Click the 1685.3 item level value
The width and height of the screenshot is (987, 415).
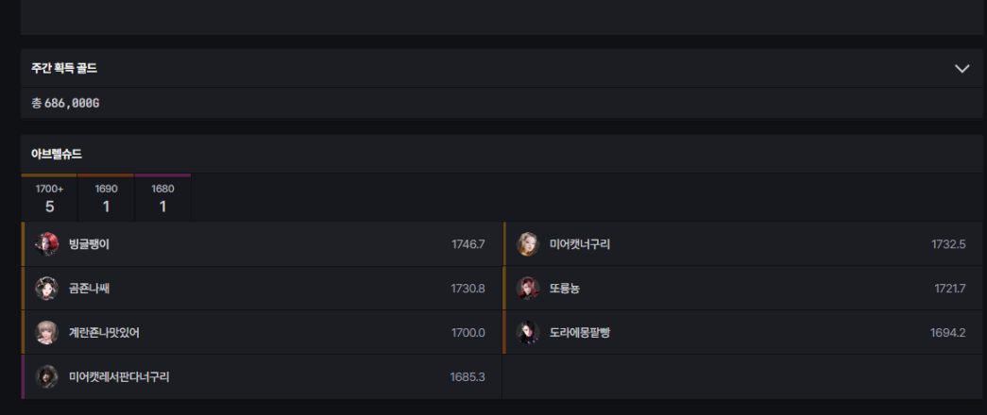(468, 376)
